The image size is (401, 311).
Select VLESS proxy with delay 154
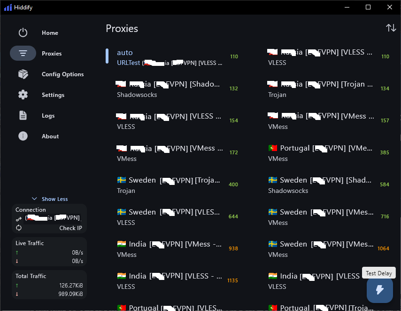[177, 121]
